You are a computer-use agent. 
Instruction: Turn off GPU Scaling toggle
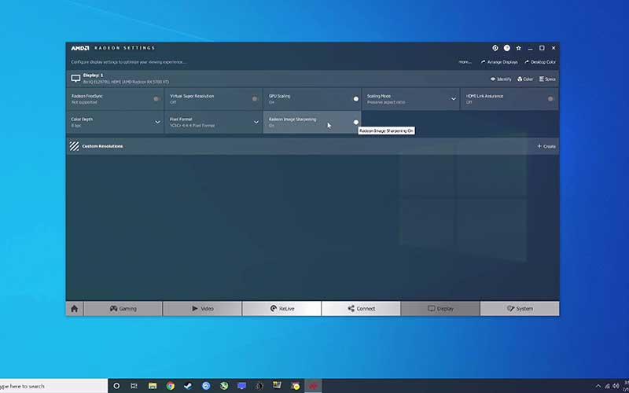pyautogui.click(x=355, y=99)
